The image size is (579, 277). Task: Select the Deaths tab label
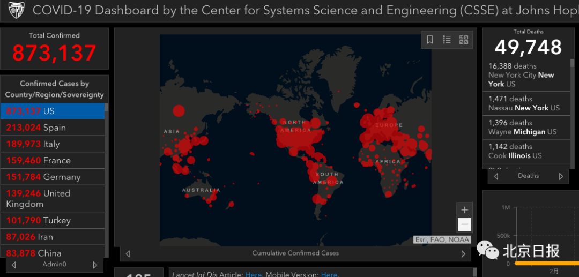point(529,176)
